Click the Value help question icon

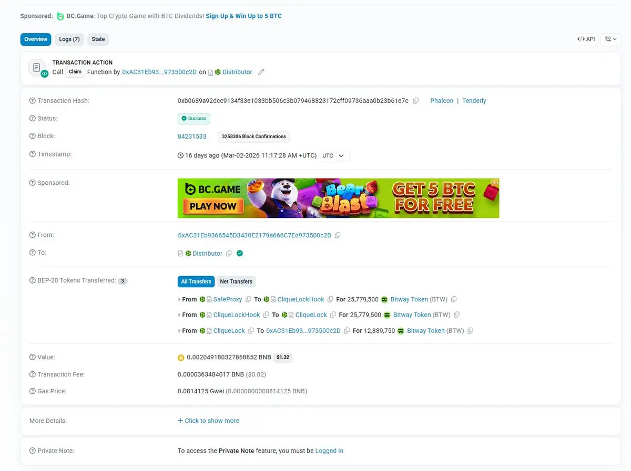point(33,357)
